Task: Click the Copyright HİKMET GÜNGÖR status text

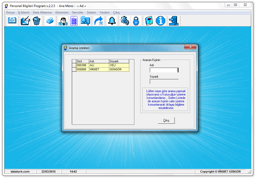Action: [x=220, y=172]
